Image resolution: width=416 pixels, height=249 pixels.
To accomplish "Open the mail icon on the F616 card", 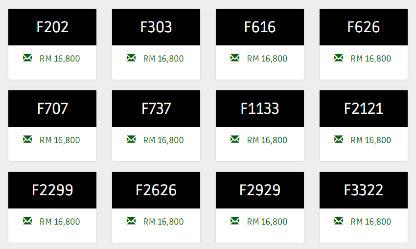I will [x=235, y=58].
